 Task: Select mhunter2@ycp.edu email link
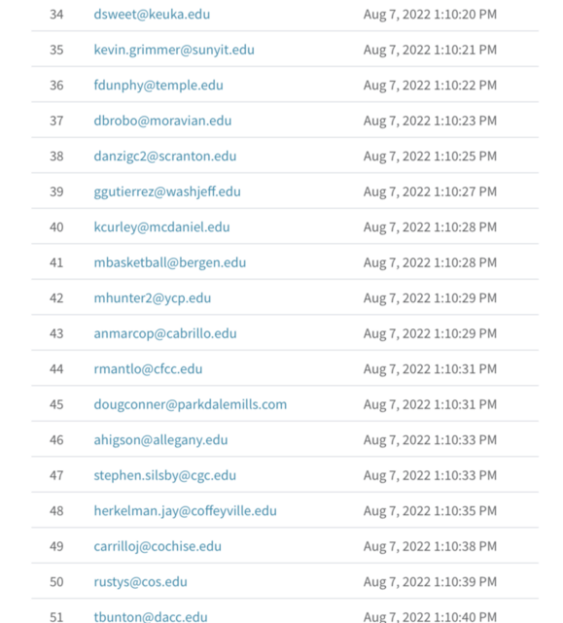click(153, 298)
